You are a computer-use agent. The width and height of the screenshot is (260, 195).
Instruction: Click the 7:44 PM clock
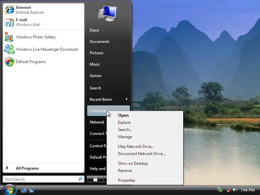coord(247,190)
